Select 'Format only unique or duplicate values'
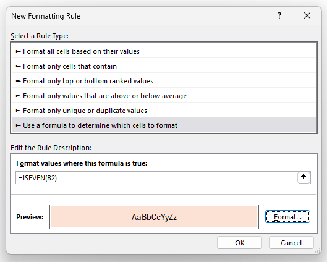Image resolution: width=327 pixels, height=262 pixels. click(164, 111)
